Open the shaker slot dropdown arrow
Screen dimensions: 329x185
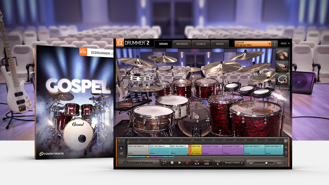tap(278, 71)
